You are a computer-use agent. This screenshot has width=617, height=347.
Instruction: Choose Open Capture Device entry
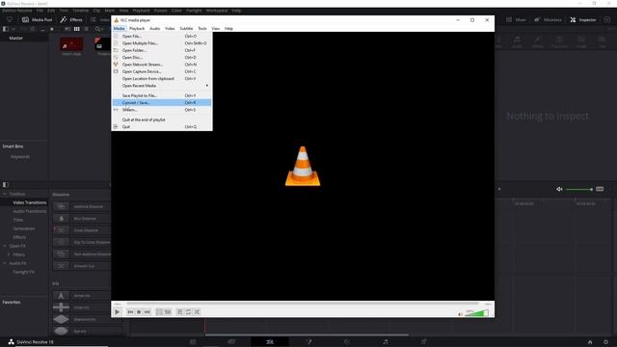pyautogui.click(x=162, y=71)
